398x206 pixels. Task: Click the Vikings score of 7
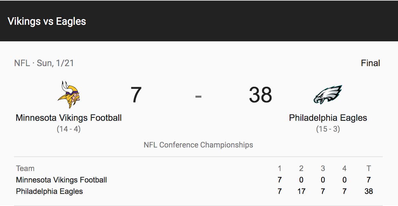(x=136, y=95)
